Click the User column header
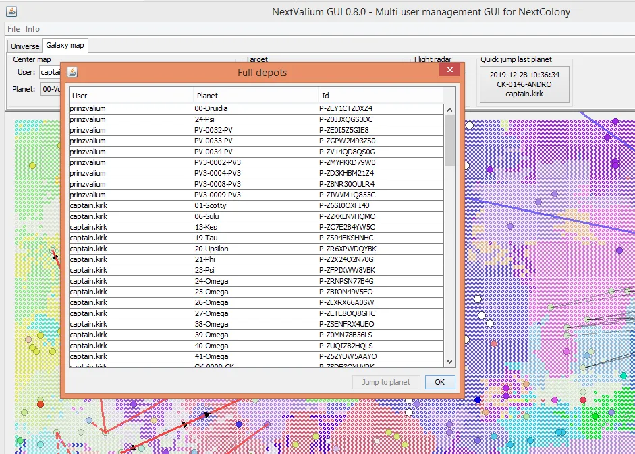This screenshot has height=454, width=635. [131, 96]
